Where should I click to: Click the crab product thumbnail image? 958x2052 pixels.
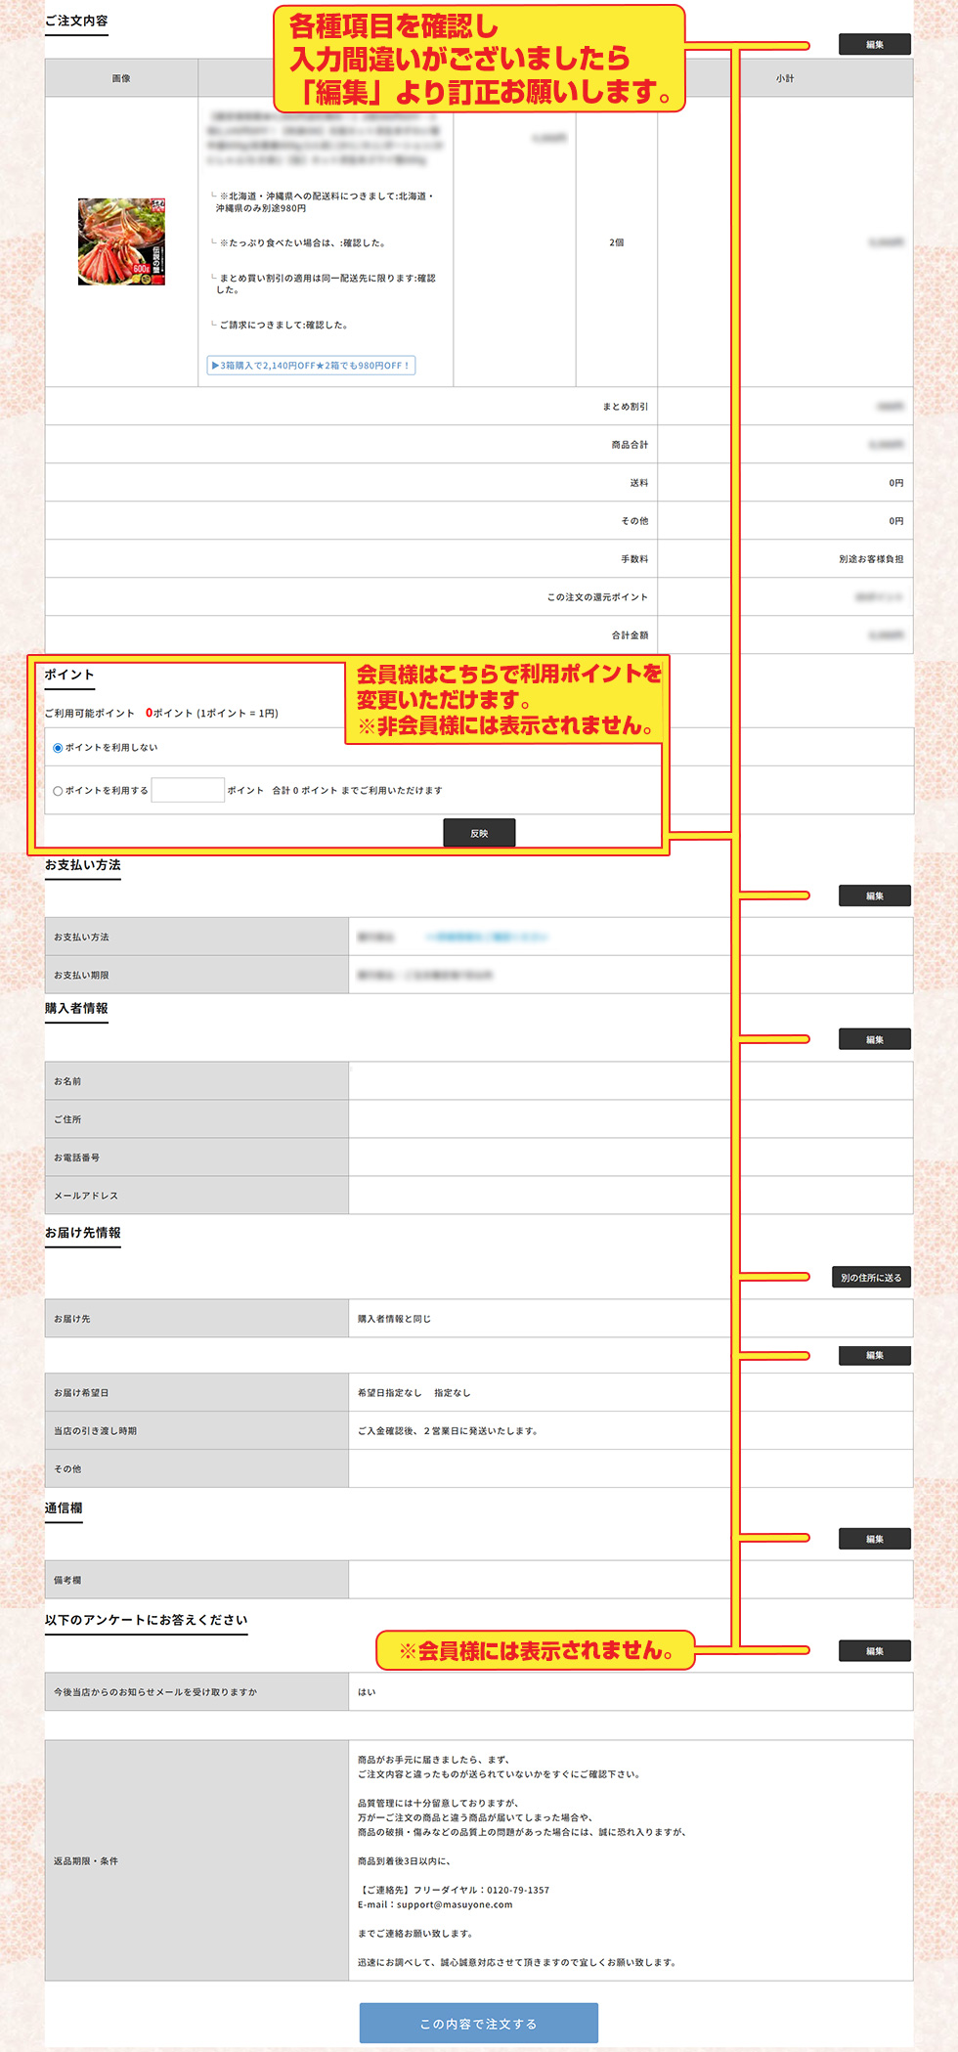pos(121,241)
